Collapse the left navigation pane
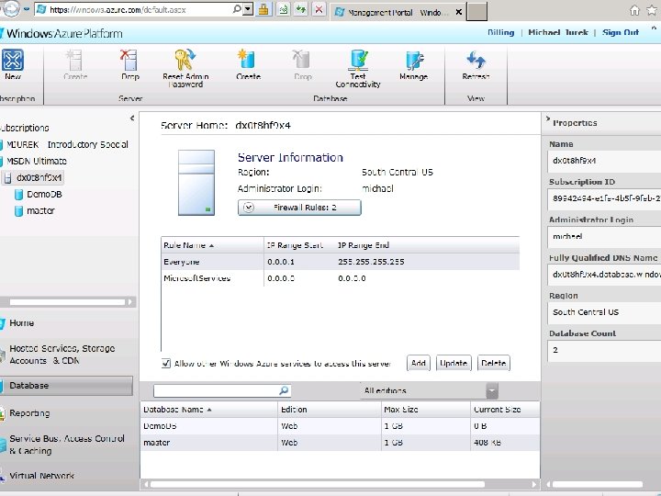The width and height of the screenshot is (661, 496). [x=132, y=118]
